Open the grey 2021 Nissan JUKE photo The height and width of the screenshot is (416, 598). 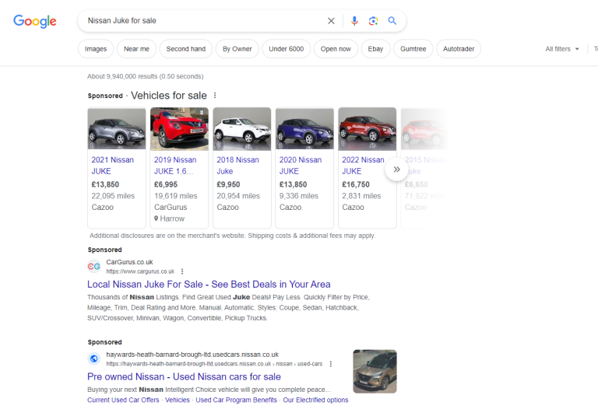pyautogui.click(x=117, y=129)
